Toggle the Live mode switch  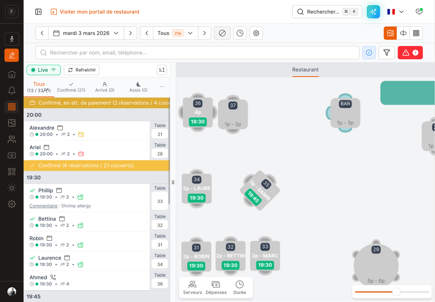[44, 70]
